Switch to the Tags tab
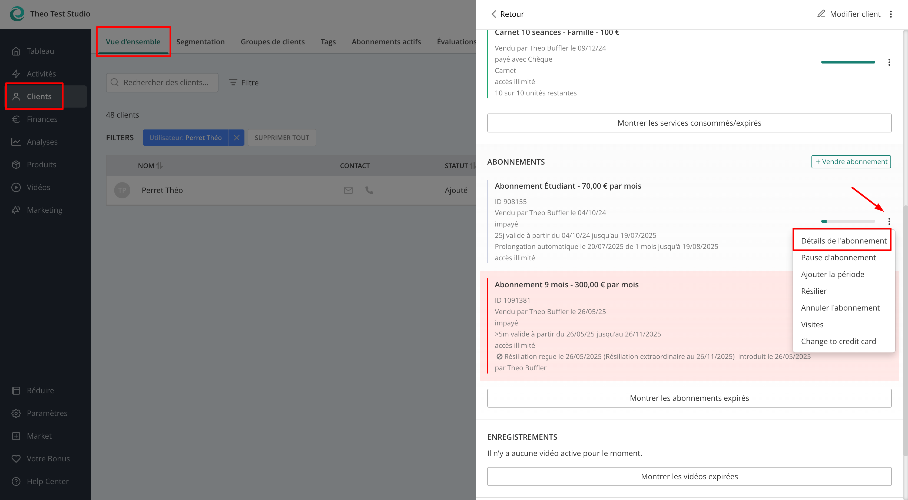 tap(328, 42)
